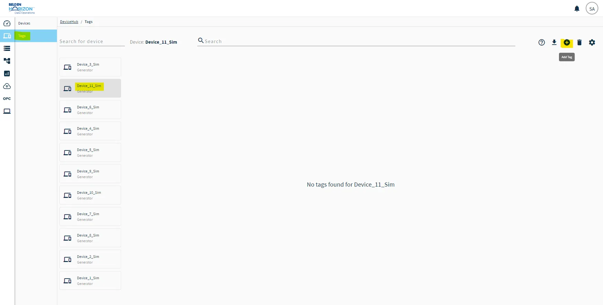The image size is (603, 305).
Task: Click the notifications bell icon
Action: tap(577, 9)
